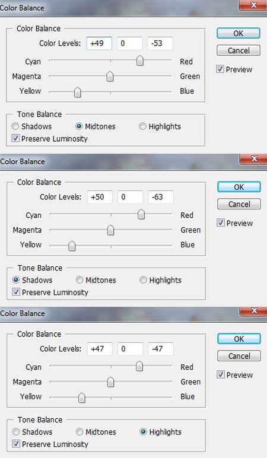Image resolution: width=267 pixels, height=458 pixels.
Task: Select Midtones radio in the middle dialog
Action: pyautogui.click(x=80, y=280)
